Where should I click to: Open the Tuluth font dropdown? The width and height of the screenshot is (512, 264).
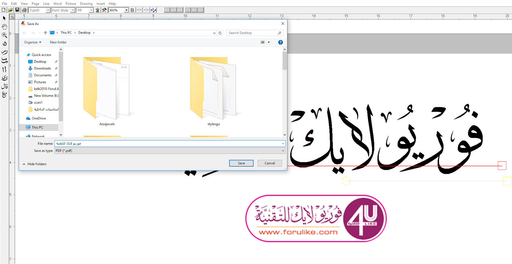coord(48,10)
